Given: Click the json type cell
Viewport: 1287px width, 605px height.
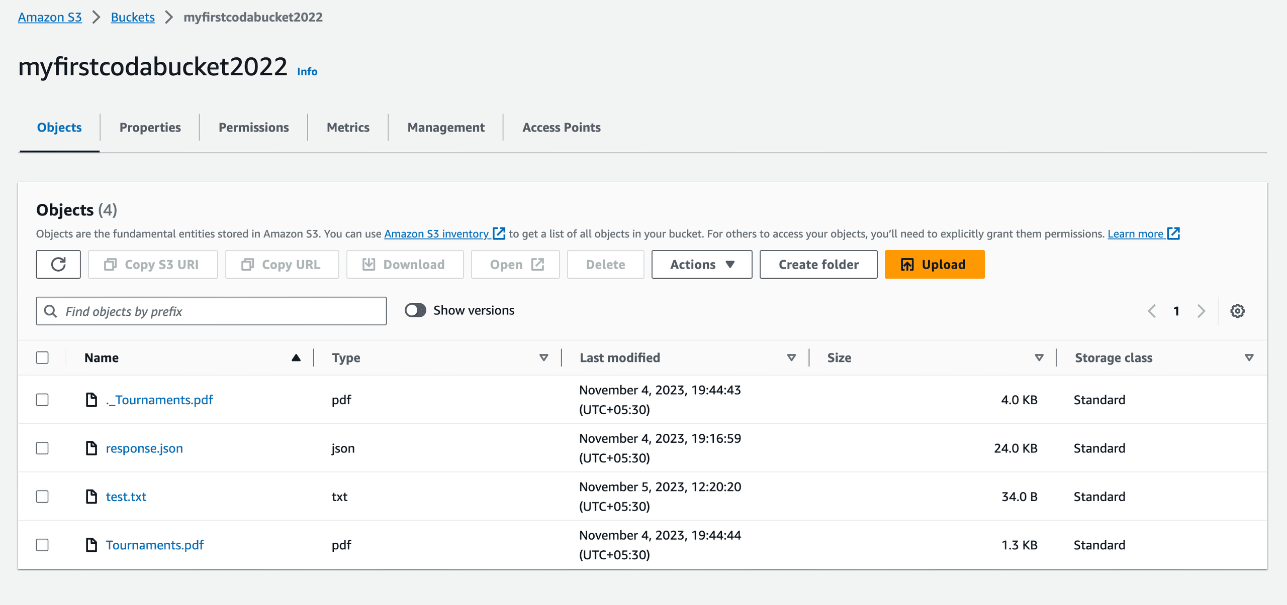Looking at the screenshot, I should [x=343, y=448].
